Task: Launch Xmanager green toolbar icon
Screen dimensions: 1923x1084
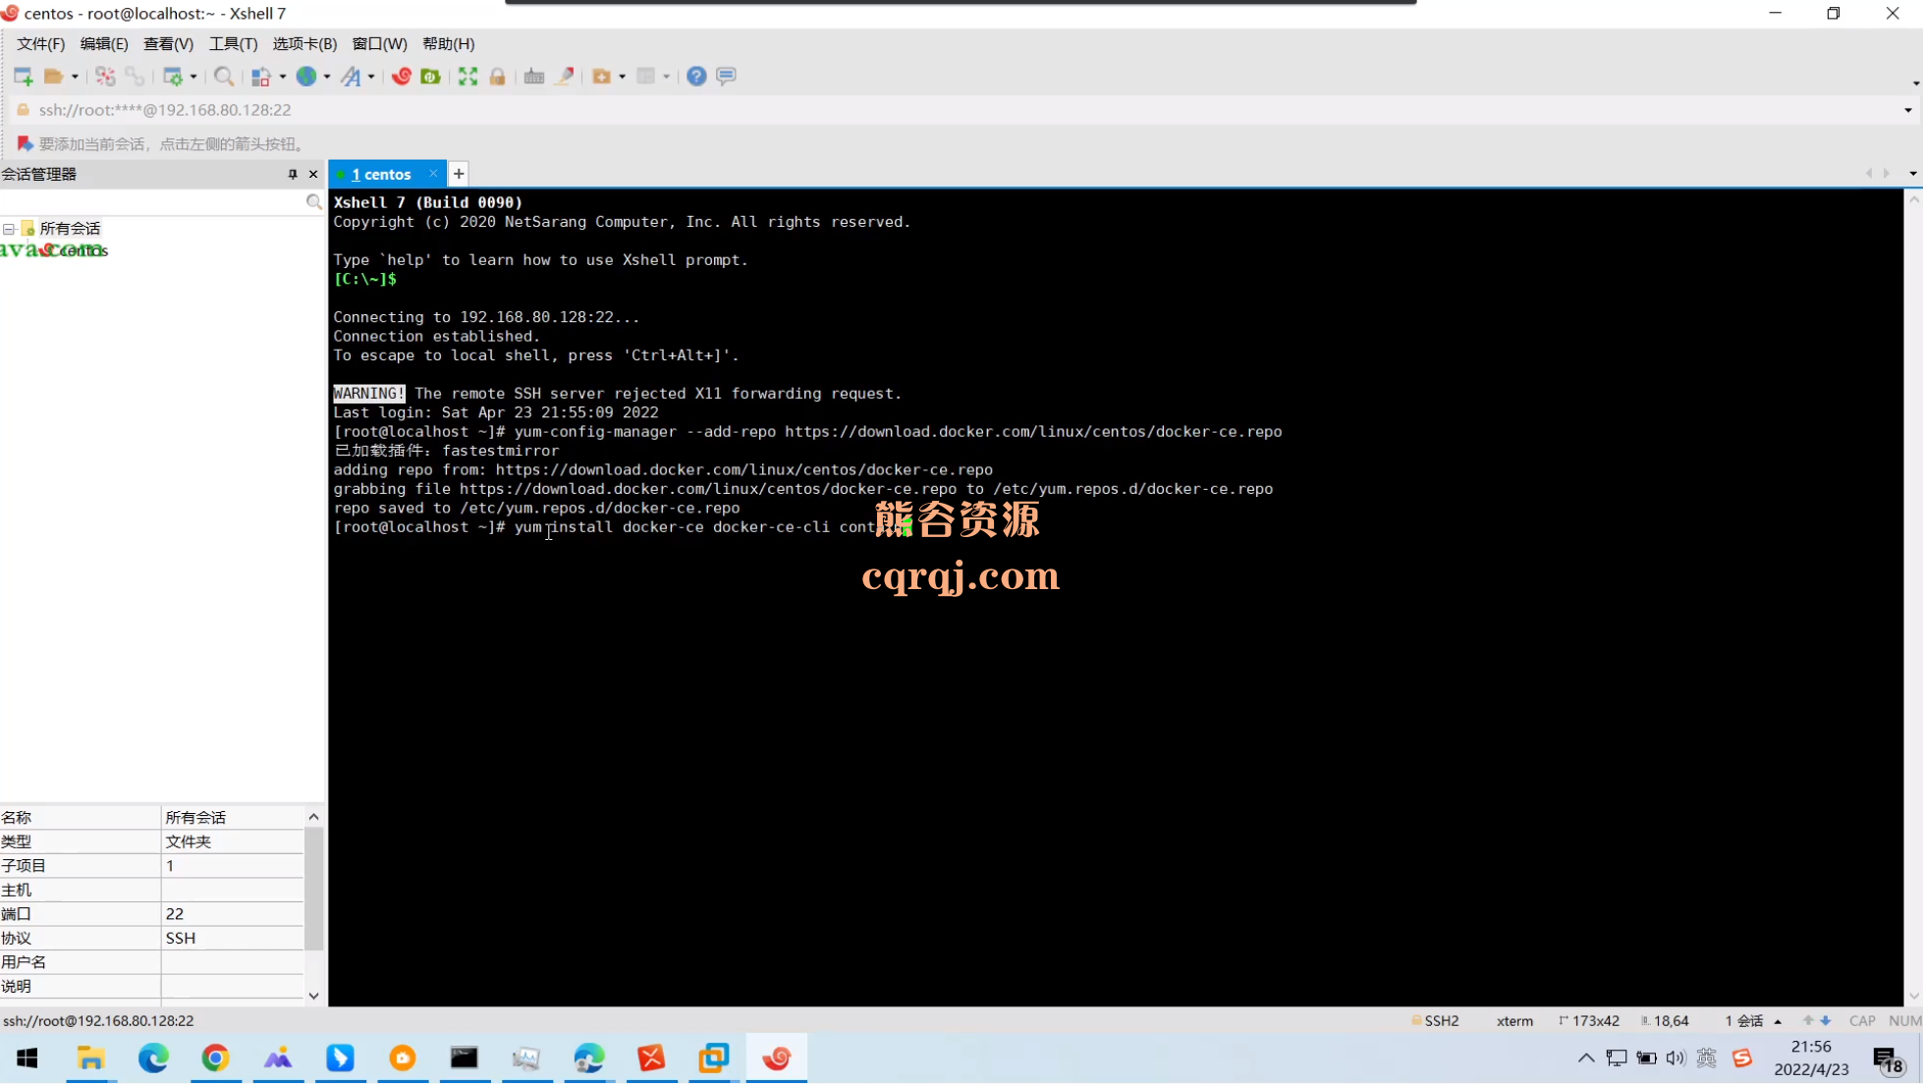Action: 430,77
